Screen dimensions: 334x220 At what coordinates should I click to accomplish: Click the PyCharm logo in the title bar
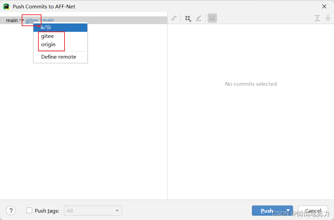click(6, 6)
